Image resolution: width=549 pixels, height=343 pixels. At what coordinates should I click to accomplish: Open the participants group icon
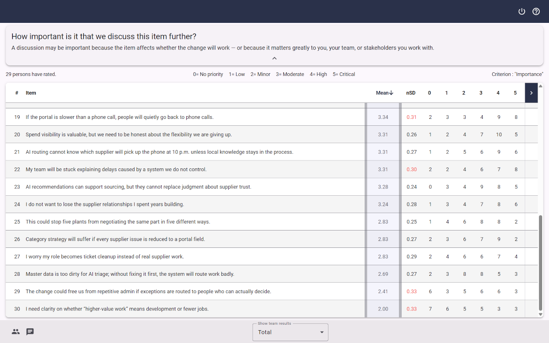click(x=16, y=332)
